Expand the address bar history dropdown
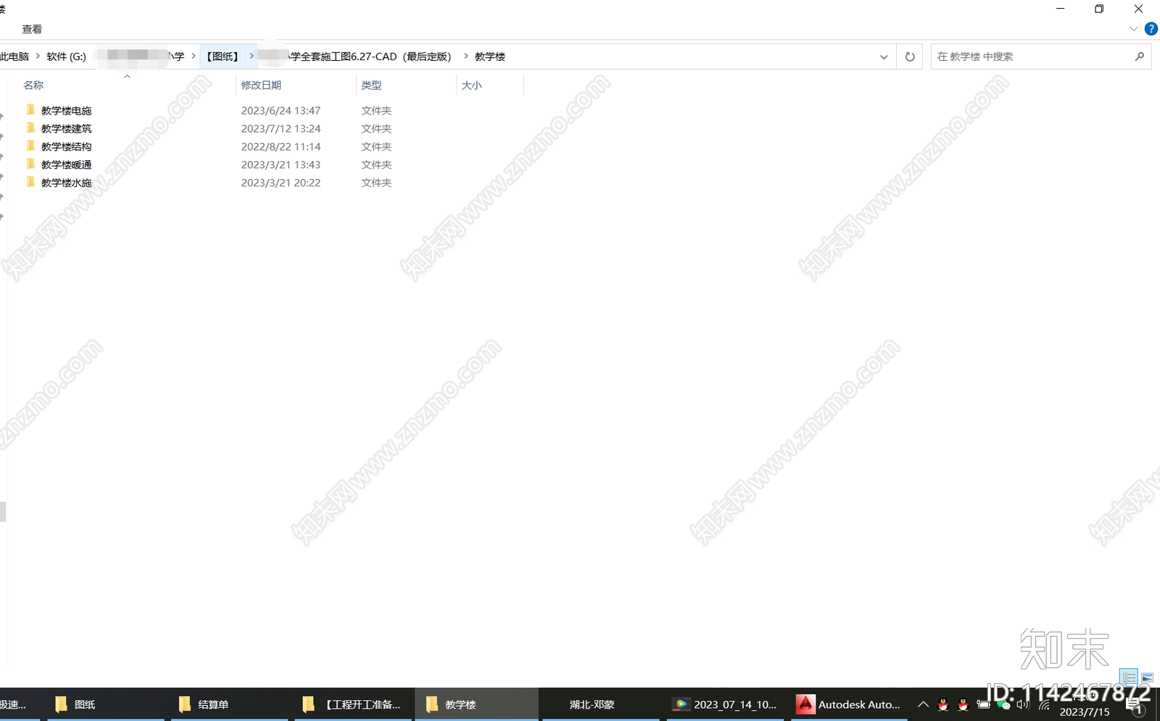This screenshot has width=1160, height=721. coord(884,57)
